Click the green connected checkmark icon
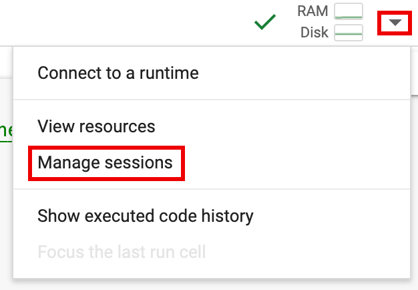This screenshot has width=418, height=290. 265,23
